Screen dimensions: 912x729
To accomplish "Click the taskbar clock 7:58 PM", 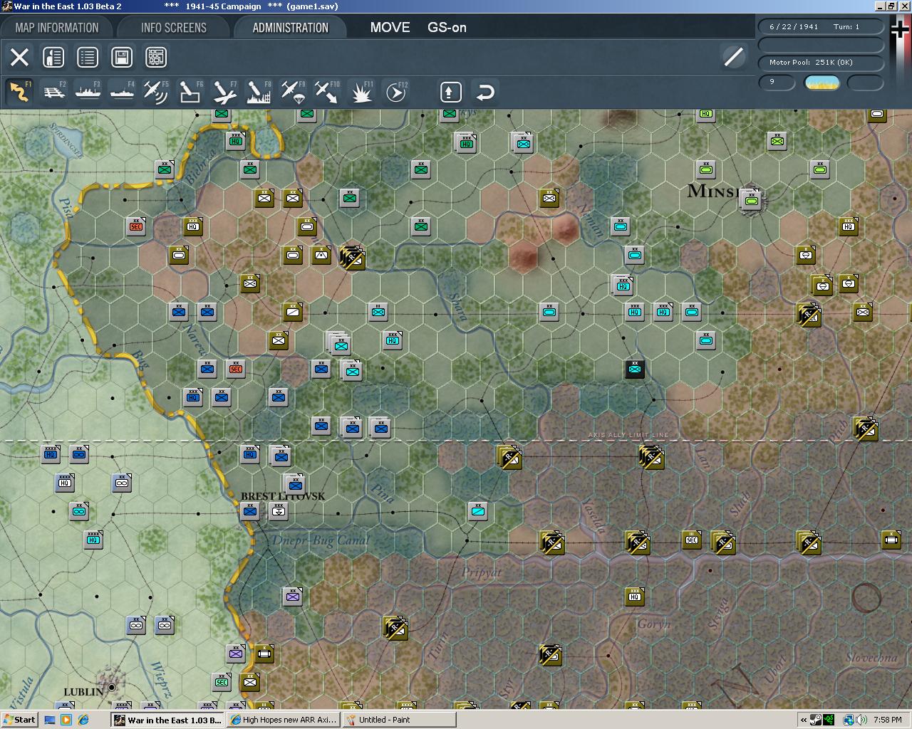I will (x=887, y=720).
